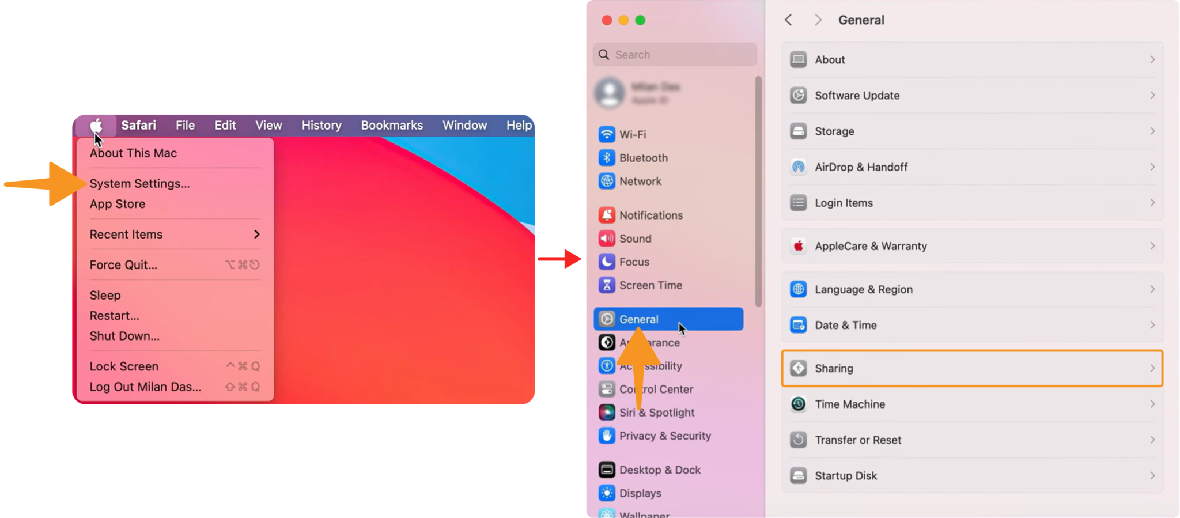
Task: Open the Bookmarks menu
Action: coord(392,125)
